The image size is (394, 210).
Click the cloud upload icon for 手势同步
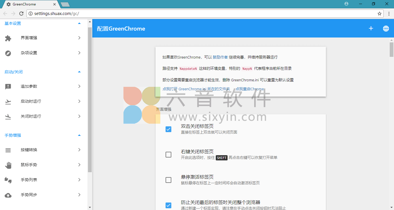coord(8,195)
